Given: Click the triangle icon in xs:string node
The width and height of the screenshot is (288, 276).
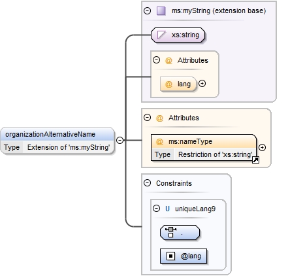Looking at the screenshot, I should [x=161, y=35].
